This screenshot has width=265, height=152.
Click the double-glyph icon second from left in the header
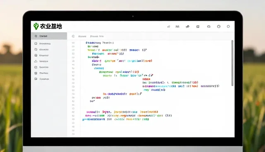[177, 26]
